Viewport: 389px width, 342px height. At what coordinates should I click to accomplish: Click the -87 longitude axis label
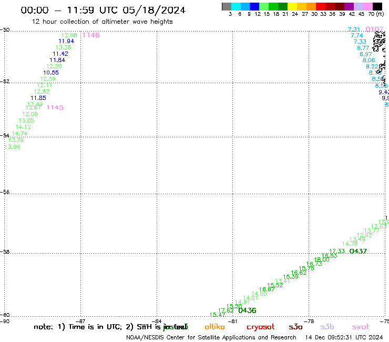[80, 321]
